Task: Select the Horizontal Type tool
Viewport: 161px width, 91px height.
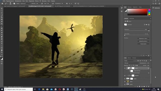Action: click(2, 43)
